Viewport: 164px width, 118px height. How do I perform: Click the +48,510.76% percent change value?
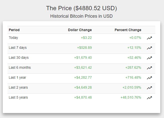click(130, 97)
